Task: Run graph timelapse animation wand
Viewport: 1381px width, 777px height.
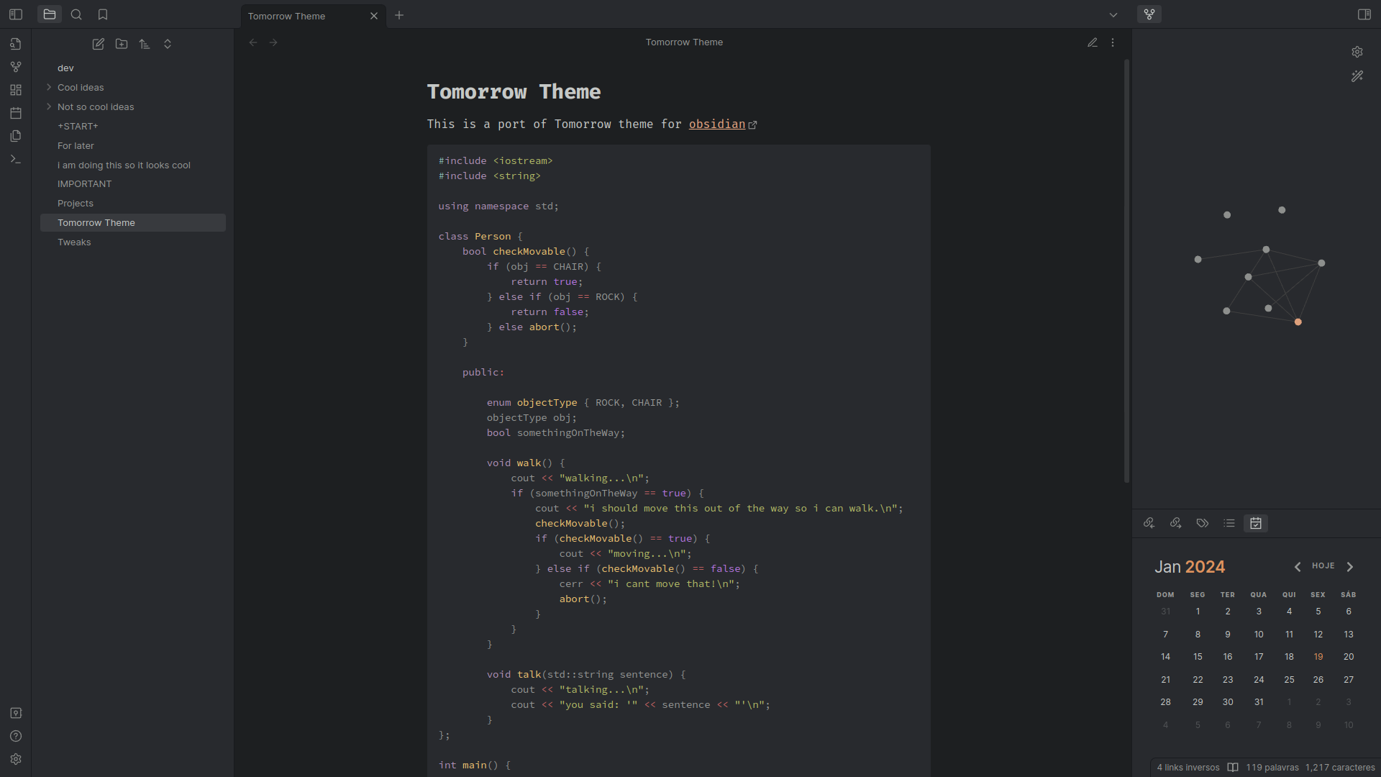Action: pyautogui.click(x=1357, y=76)
